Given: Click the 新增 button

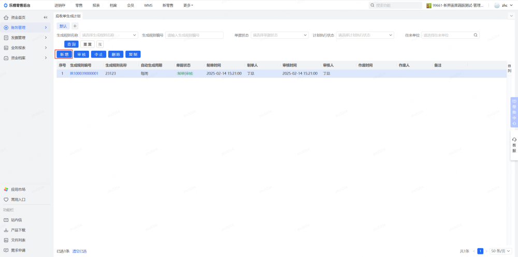Looking at the screenshot, I should 64,54.
